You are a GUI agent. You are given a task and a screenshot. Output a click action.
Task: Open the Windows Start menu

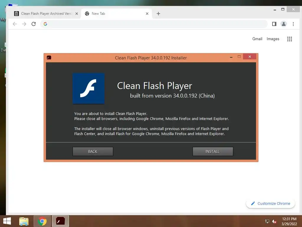(7, 221)
